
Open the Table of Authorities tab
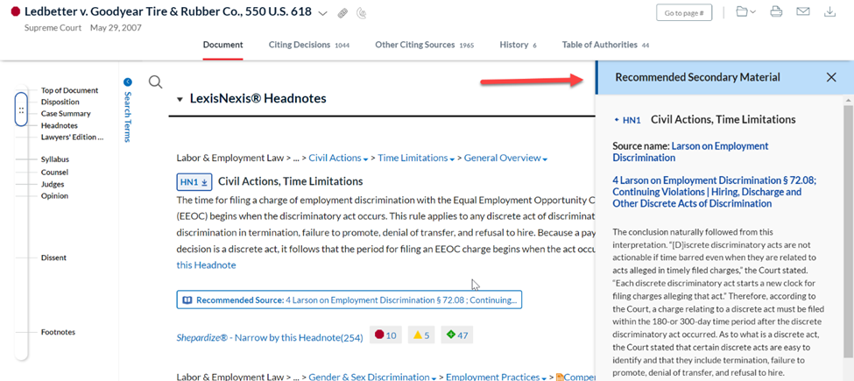click(605, 45)
